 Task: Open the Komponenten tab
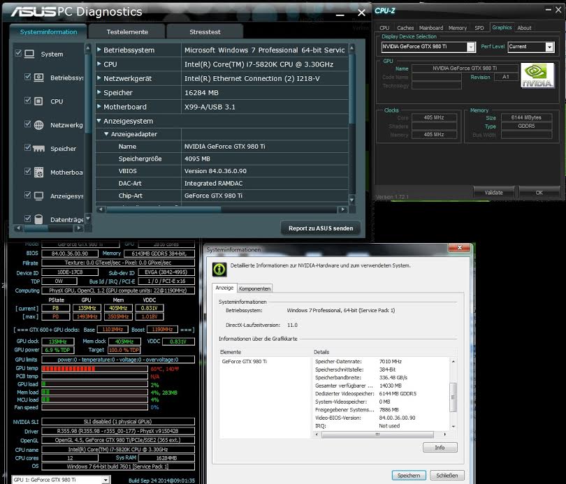(x=254, y=288)
